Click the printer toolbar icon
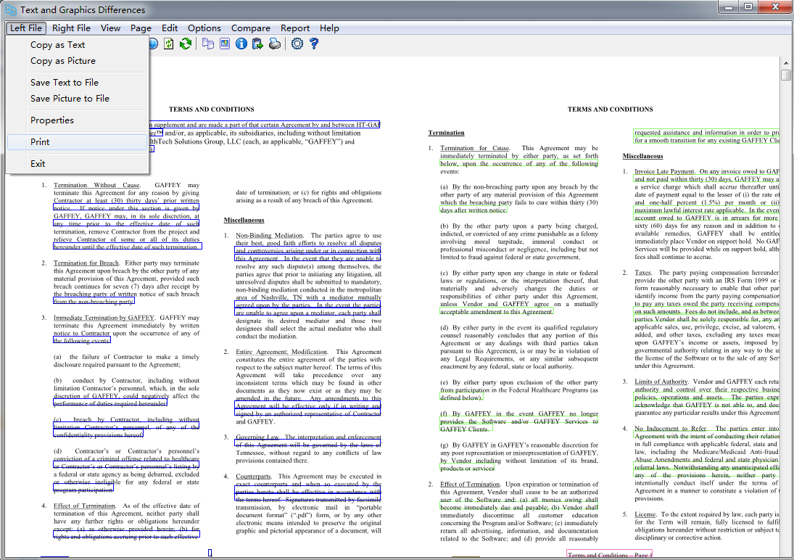 point(275,44)
